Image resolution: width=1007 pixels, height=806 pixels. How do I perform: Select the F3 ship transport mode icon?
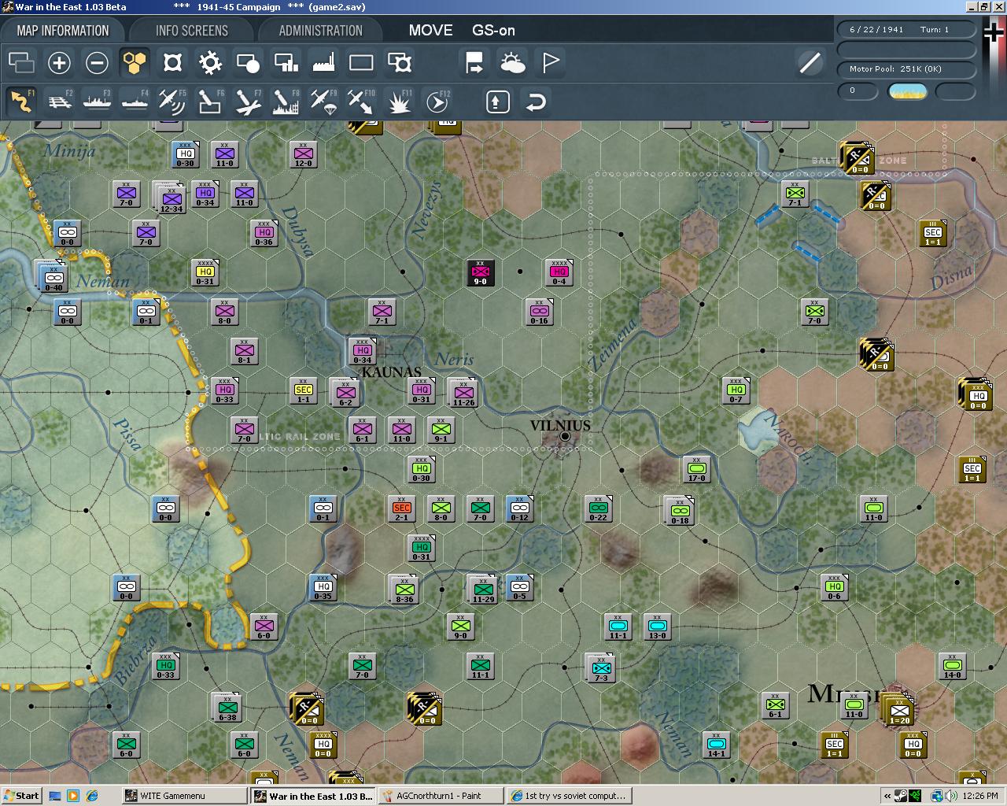[x=97, y=101]
